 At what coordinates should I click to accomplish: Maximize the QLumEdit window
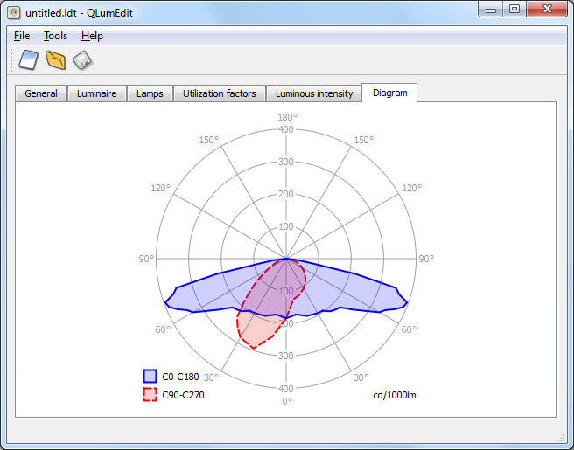point(514,9)
